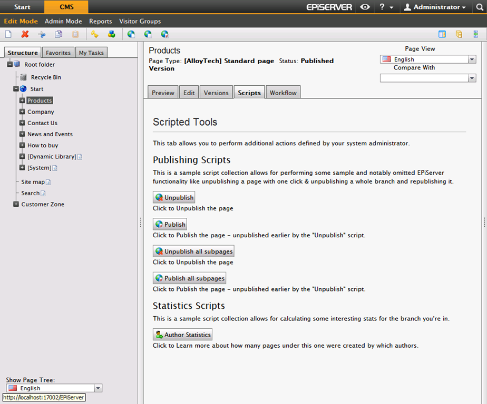Switch to Admin Mode
This screenshot has height=404, width=487.
(x=63, y=21)
